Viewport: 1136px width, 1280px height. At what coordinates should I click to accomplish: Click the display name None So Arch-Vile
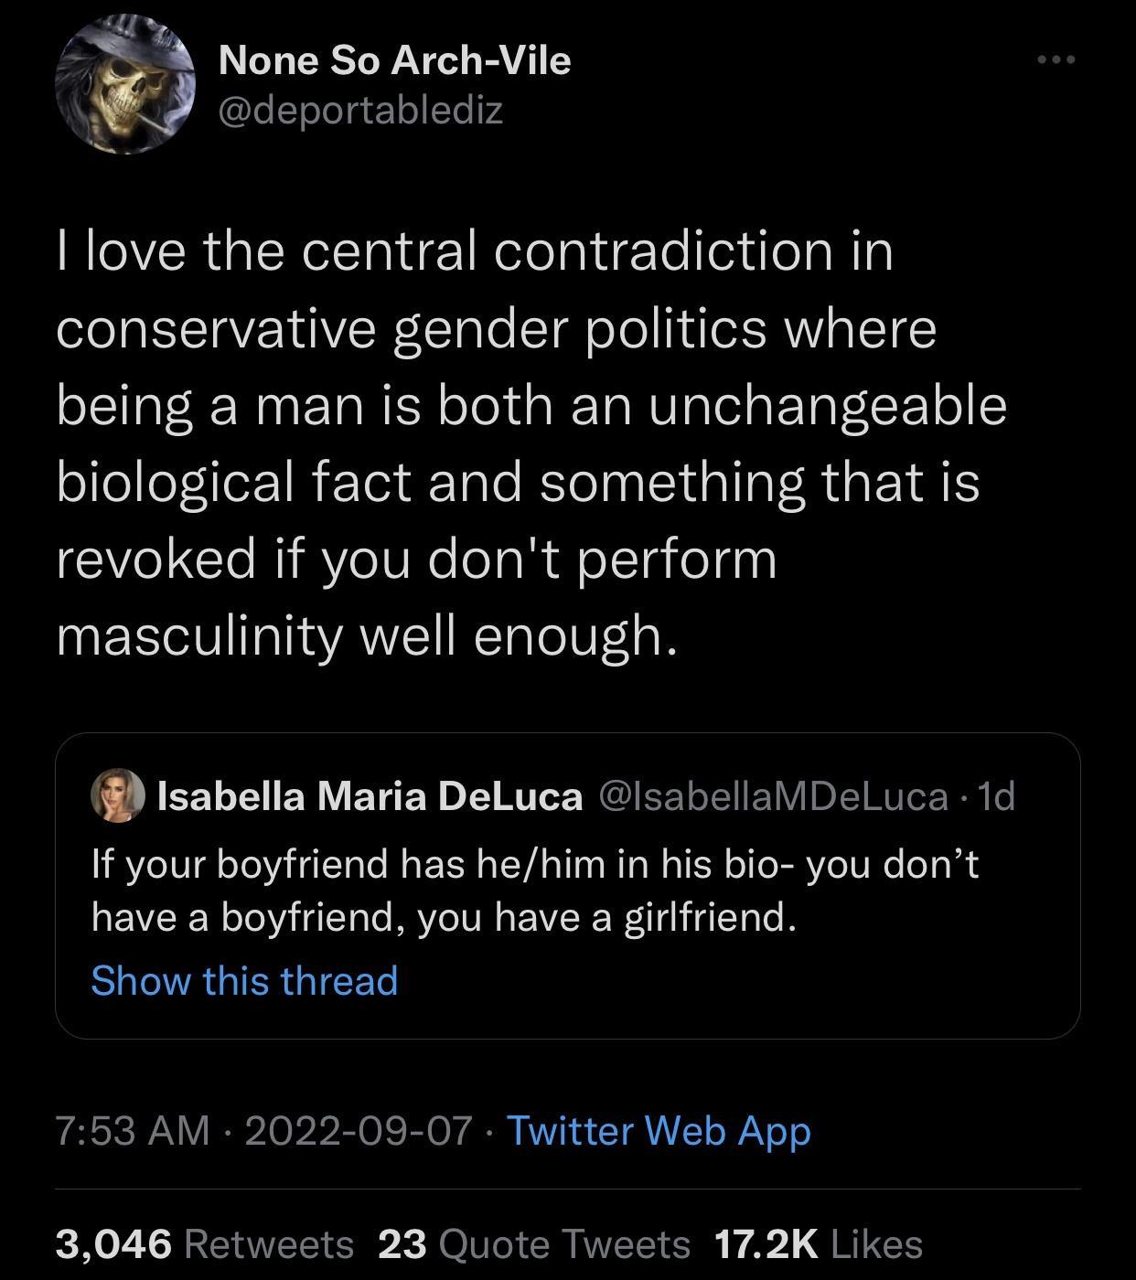394,60
